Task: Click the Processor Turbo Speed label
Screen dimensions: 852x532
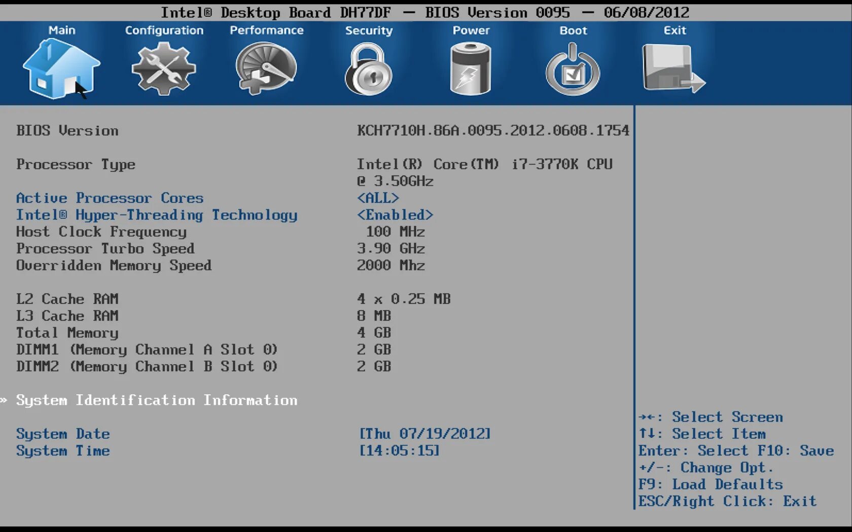Action: 105,249
